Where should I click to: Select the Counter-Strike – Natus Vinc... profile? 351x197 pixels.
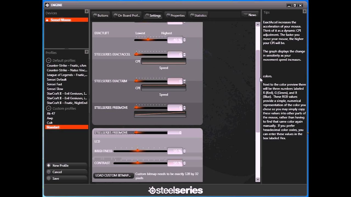[67, 70]
